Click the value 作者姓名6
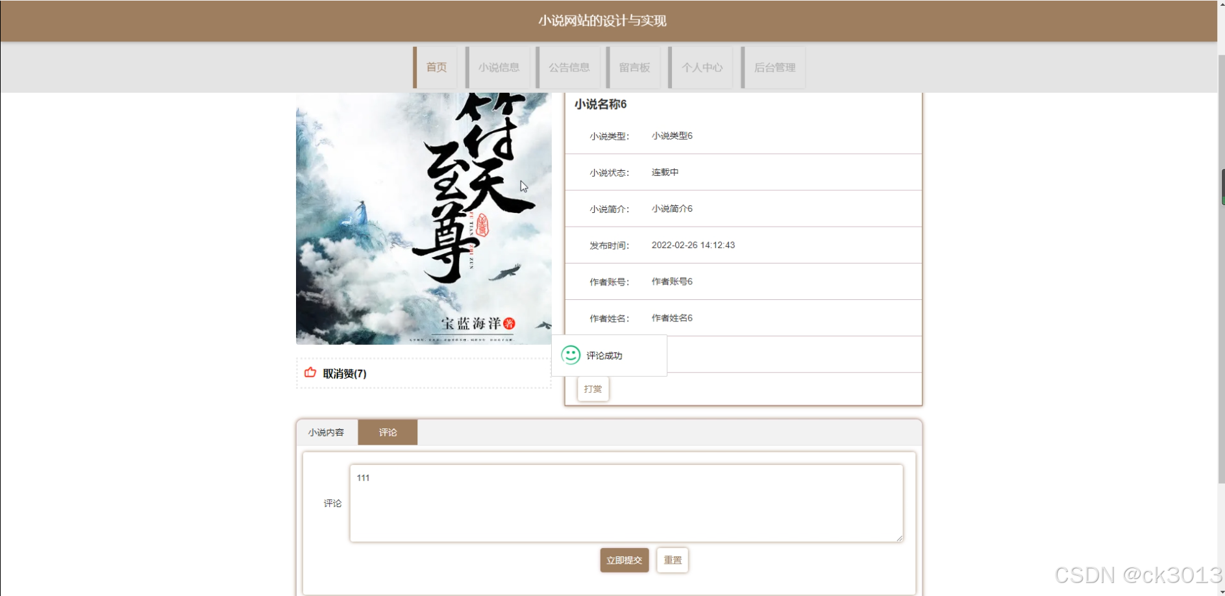Screen dimensions: 1225x596 [x=672, y=317]
